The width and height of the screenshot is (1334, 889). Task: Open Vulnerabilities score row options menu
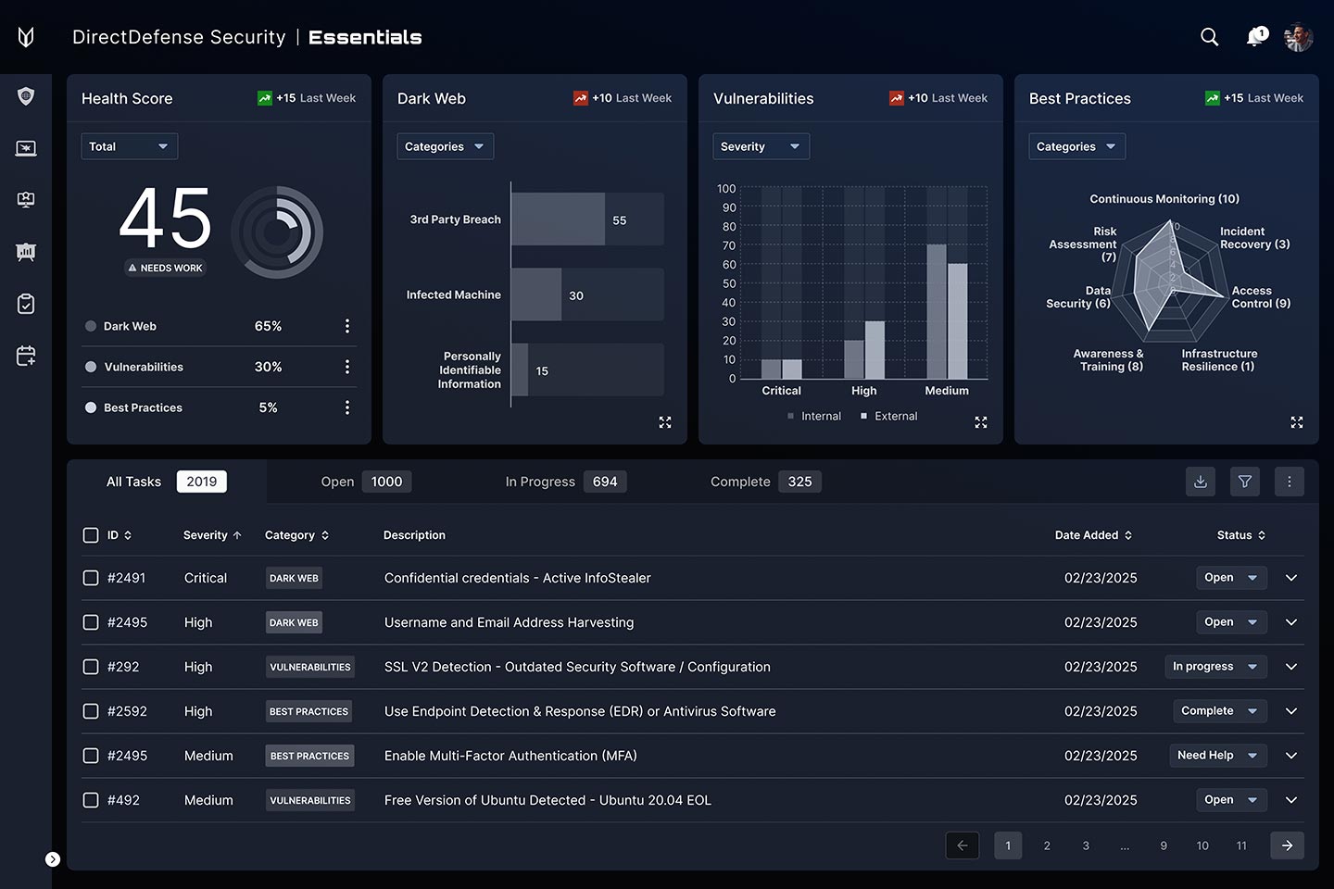point(347,367)
